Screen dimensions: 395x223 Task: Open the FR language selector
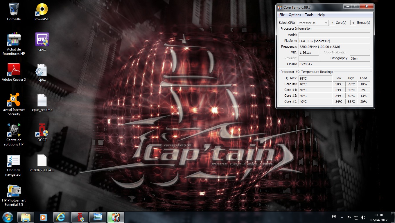pos(334,217)
